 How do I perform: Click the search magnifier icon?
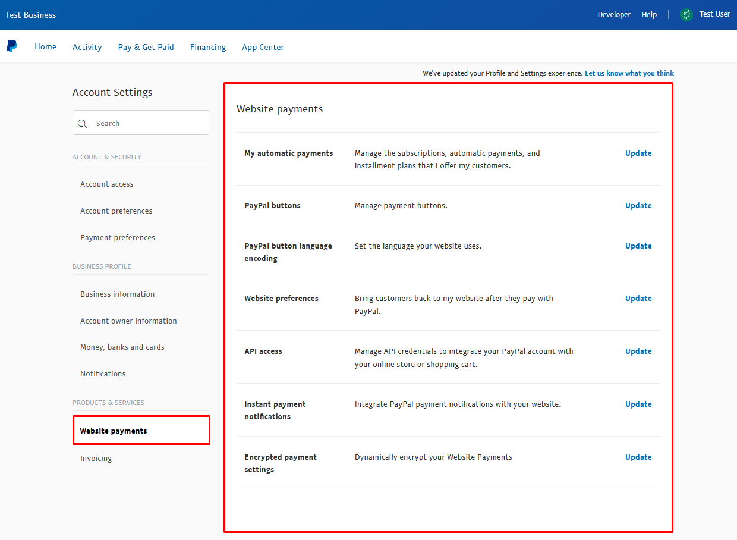[83, 124]
